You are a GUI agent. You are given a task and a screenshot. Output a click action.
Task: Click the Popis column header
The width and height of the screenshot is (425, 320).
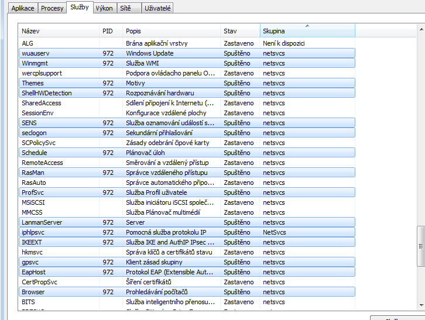tap(171, 30)
